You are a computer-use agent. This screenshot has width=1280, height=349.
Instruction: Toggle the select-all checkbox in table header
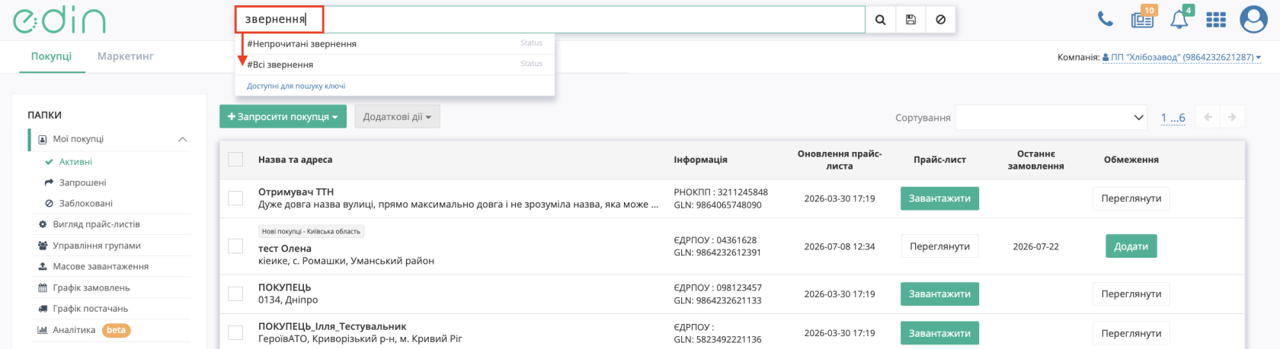coord(235,159)
